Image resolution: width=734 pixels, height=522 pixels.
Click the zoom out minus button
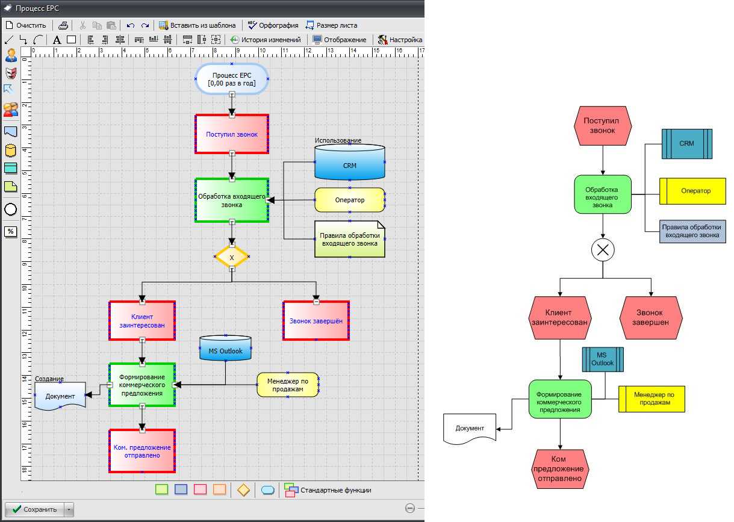pyautogui.click(x=410, y=508)
